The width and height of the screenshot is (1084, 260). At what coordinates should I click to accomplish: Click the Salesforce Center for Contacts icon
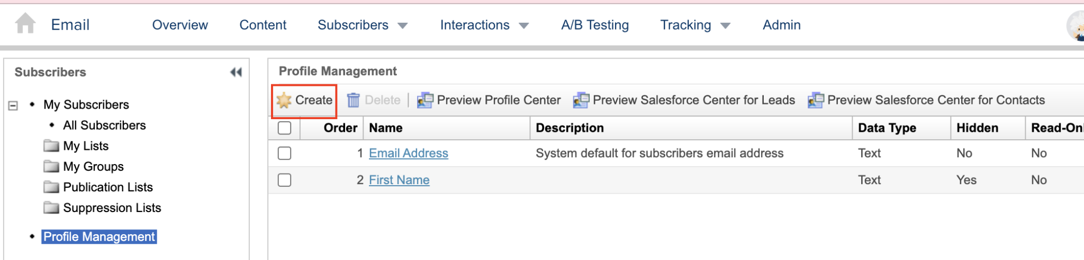[816, 100]
